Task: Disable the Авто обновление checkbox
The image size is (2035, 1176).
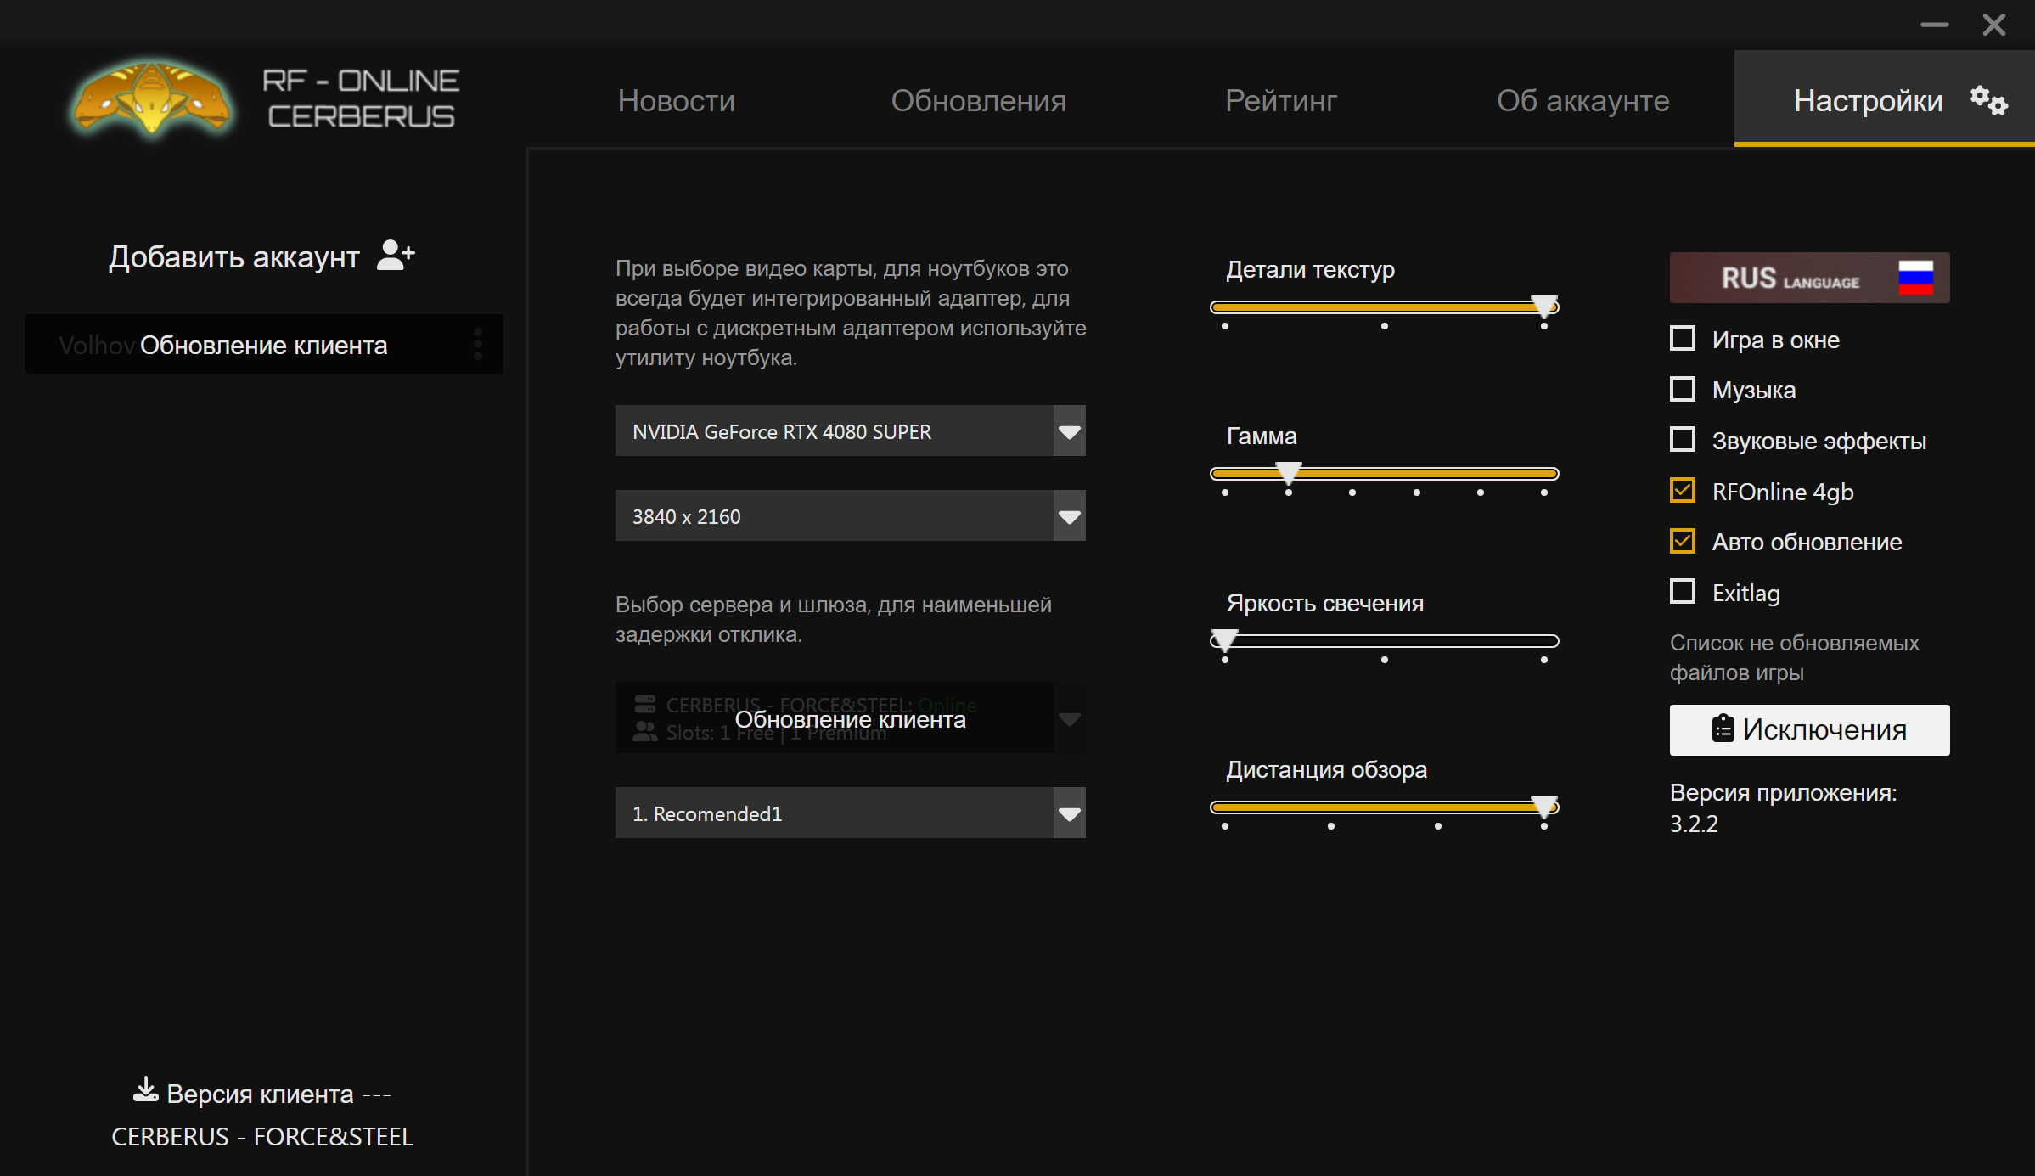Action: pos(1682,541)
